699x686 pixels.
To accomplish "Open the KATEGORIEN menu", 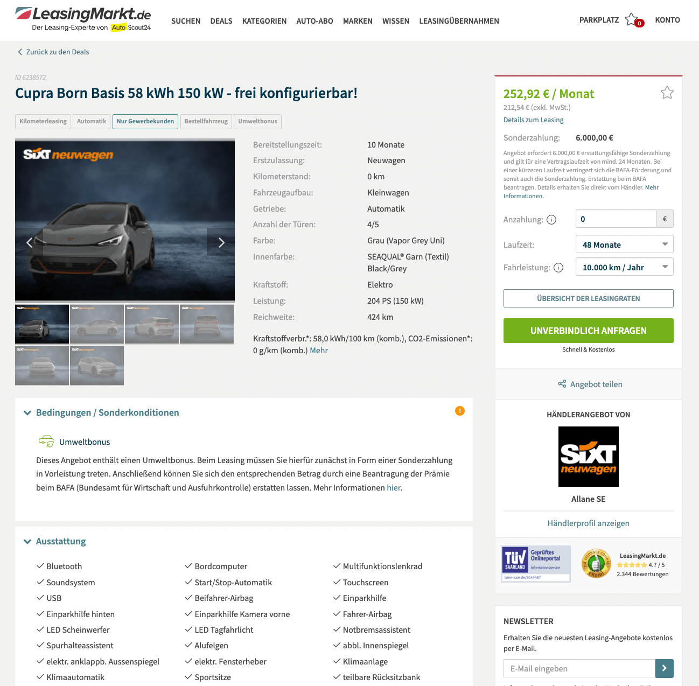I will 264,21.
